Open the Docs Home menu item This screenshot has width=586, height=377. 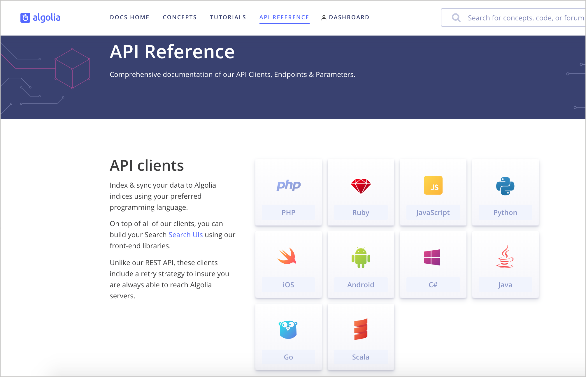(x=130, y=17)
